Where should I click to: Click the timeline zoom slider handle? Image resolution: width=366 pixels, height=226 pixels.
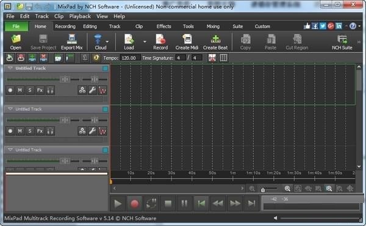click(263, 189)
